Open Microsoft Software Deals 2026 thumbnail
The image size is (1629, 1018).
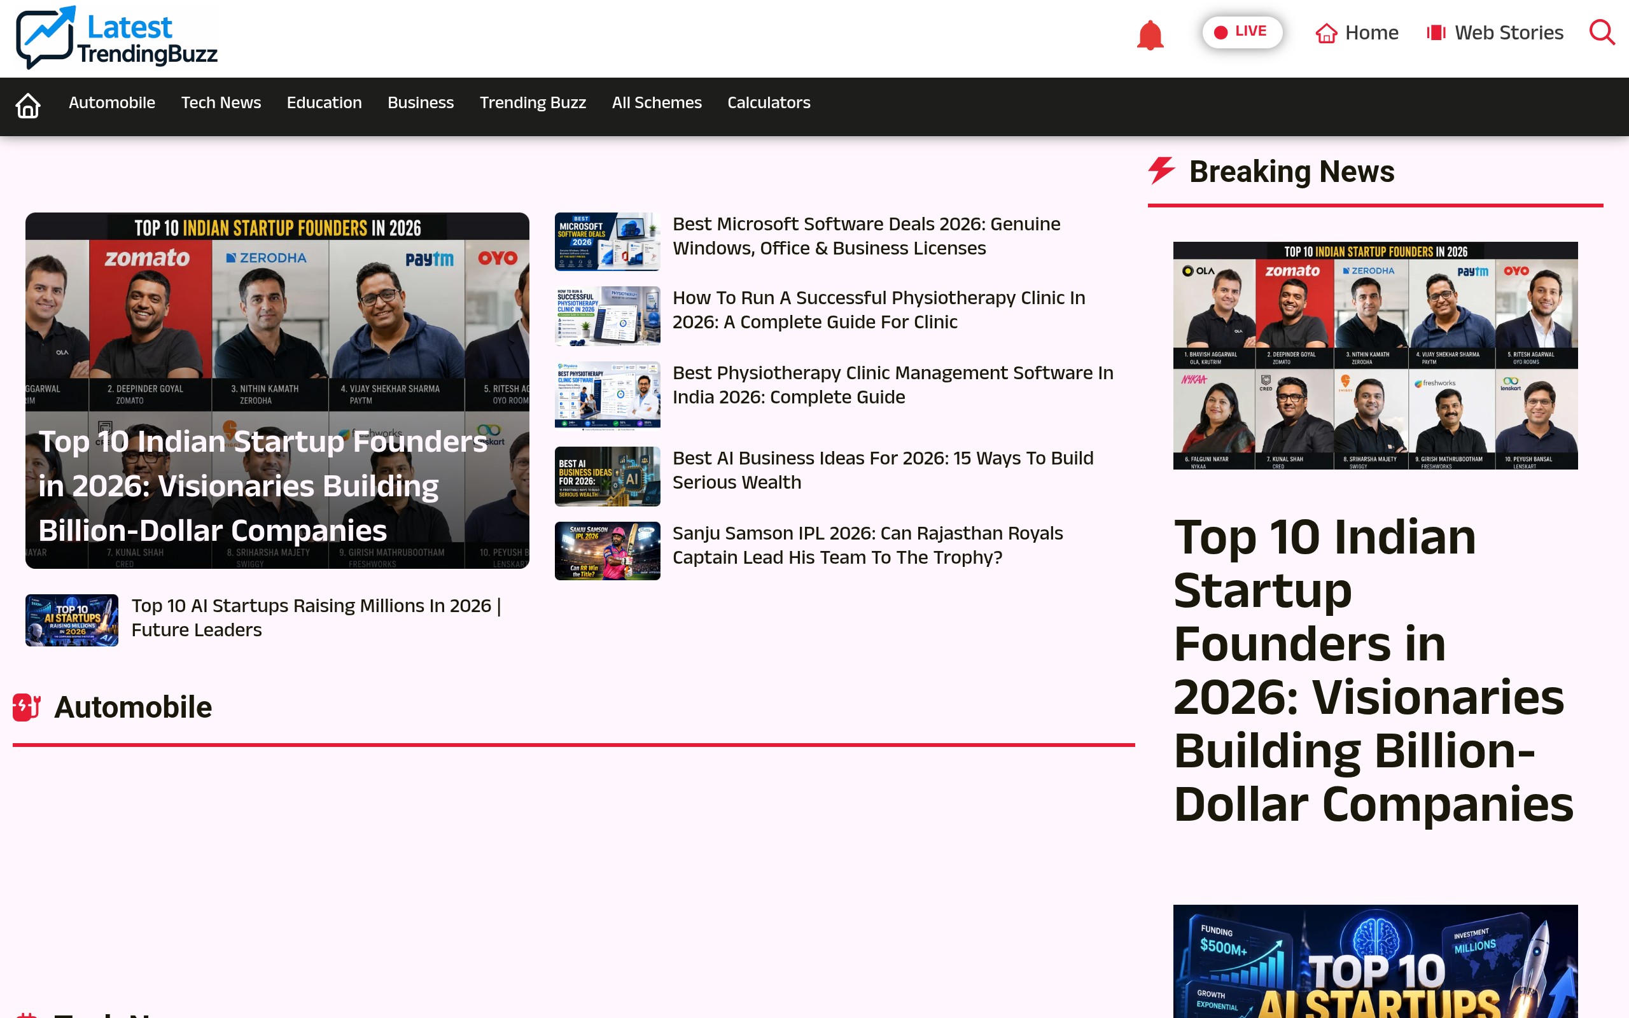click(x=607, y=242)
